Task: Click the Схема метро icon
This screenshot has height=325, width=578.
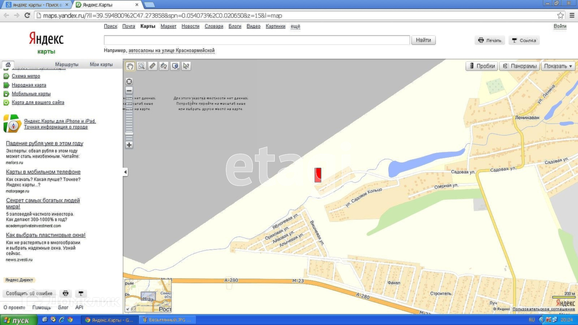Action: pos(6,76)
